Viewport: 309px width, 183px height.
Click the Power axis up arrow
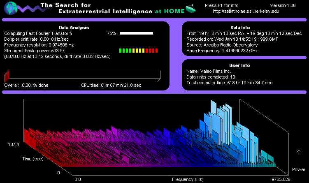[299, 158]
